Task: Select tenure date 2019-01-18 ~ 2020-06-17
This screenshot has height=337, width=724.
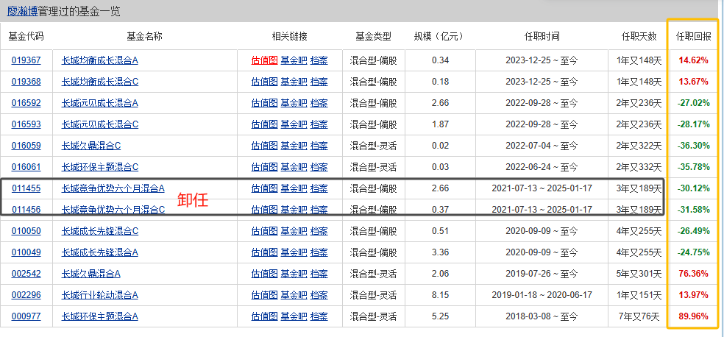Action: [x=542, y=294]
